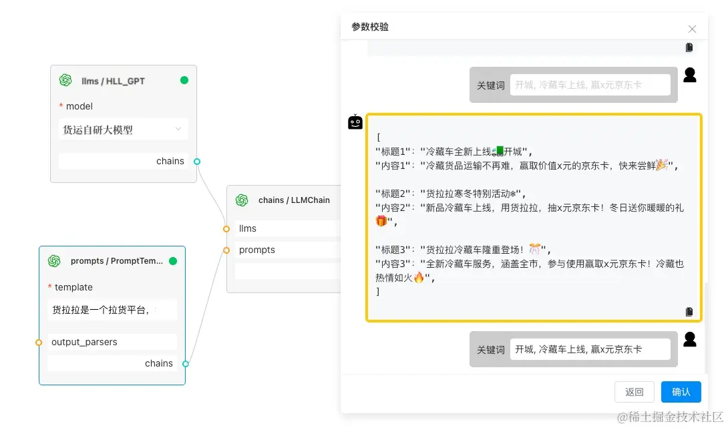Focus the lower 关键词 input field
728x428 pixels.
pos(590,349)
